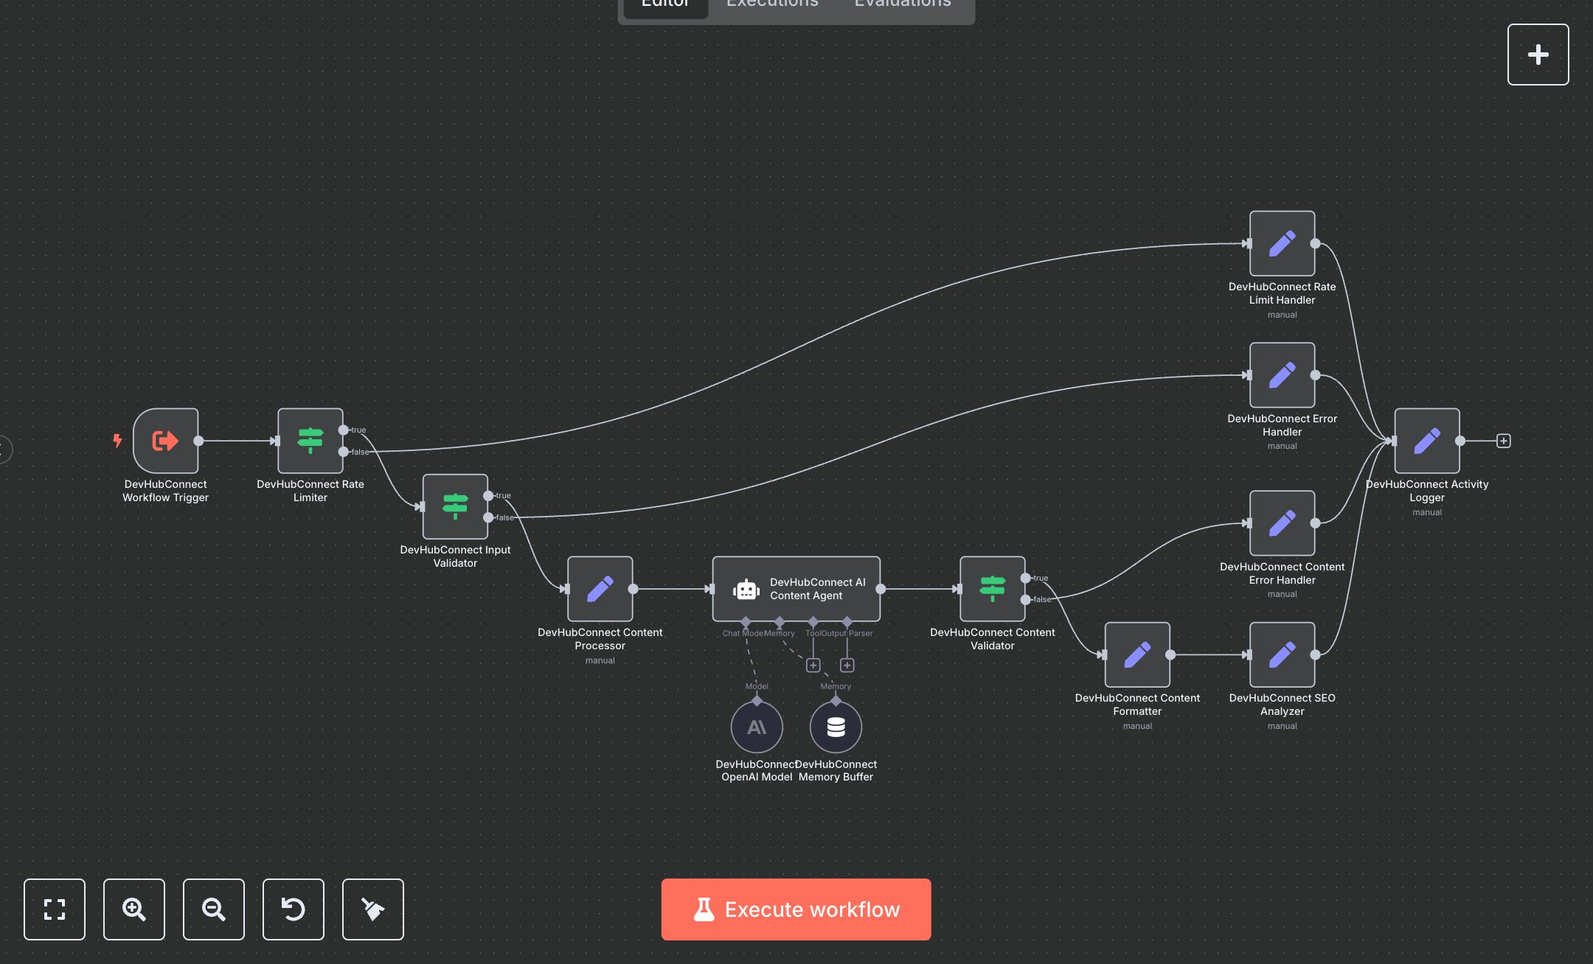This screenshot has height=964, width=1593.
Task: Tidy up the workflow nodes
Action: coord(373,909)
